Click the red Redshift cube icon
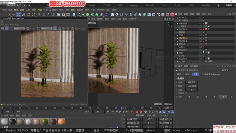The image size is (236, 133). 172,14
